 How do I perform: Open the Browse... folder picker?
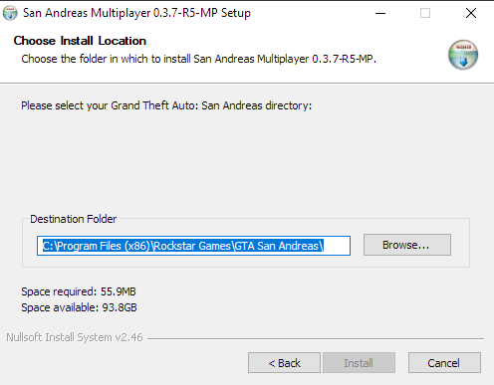click(407, 245)
